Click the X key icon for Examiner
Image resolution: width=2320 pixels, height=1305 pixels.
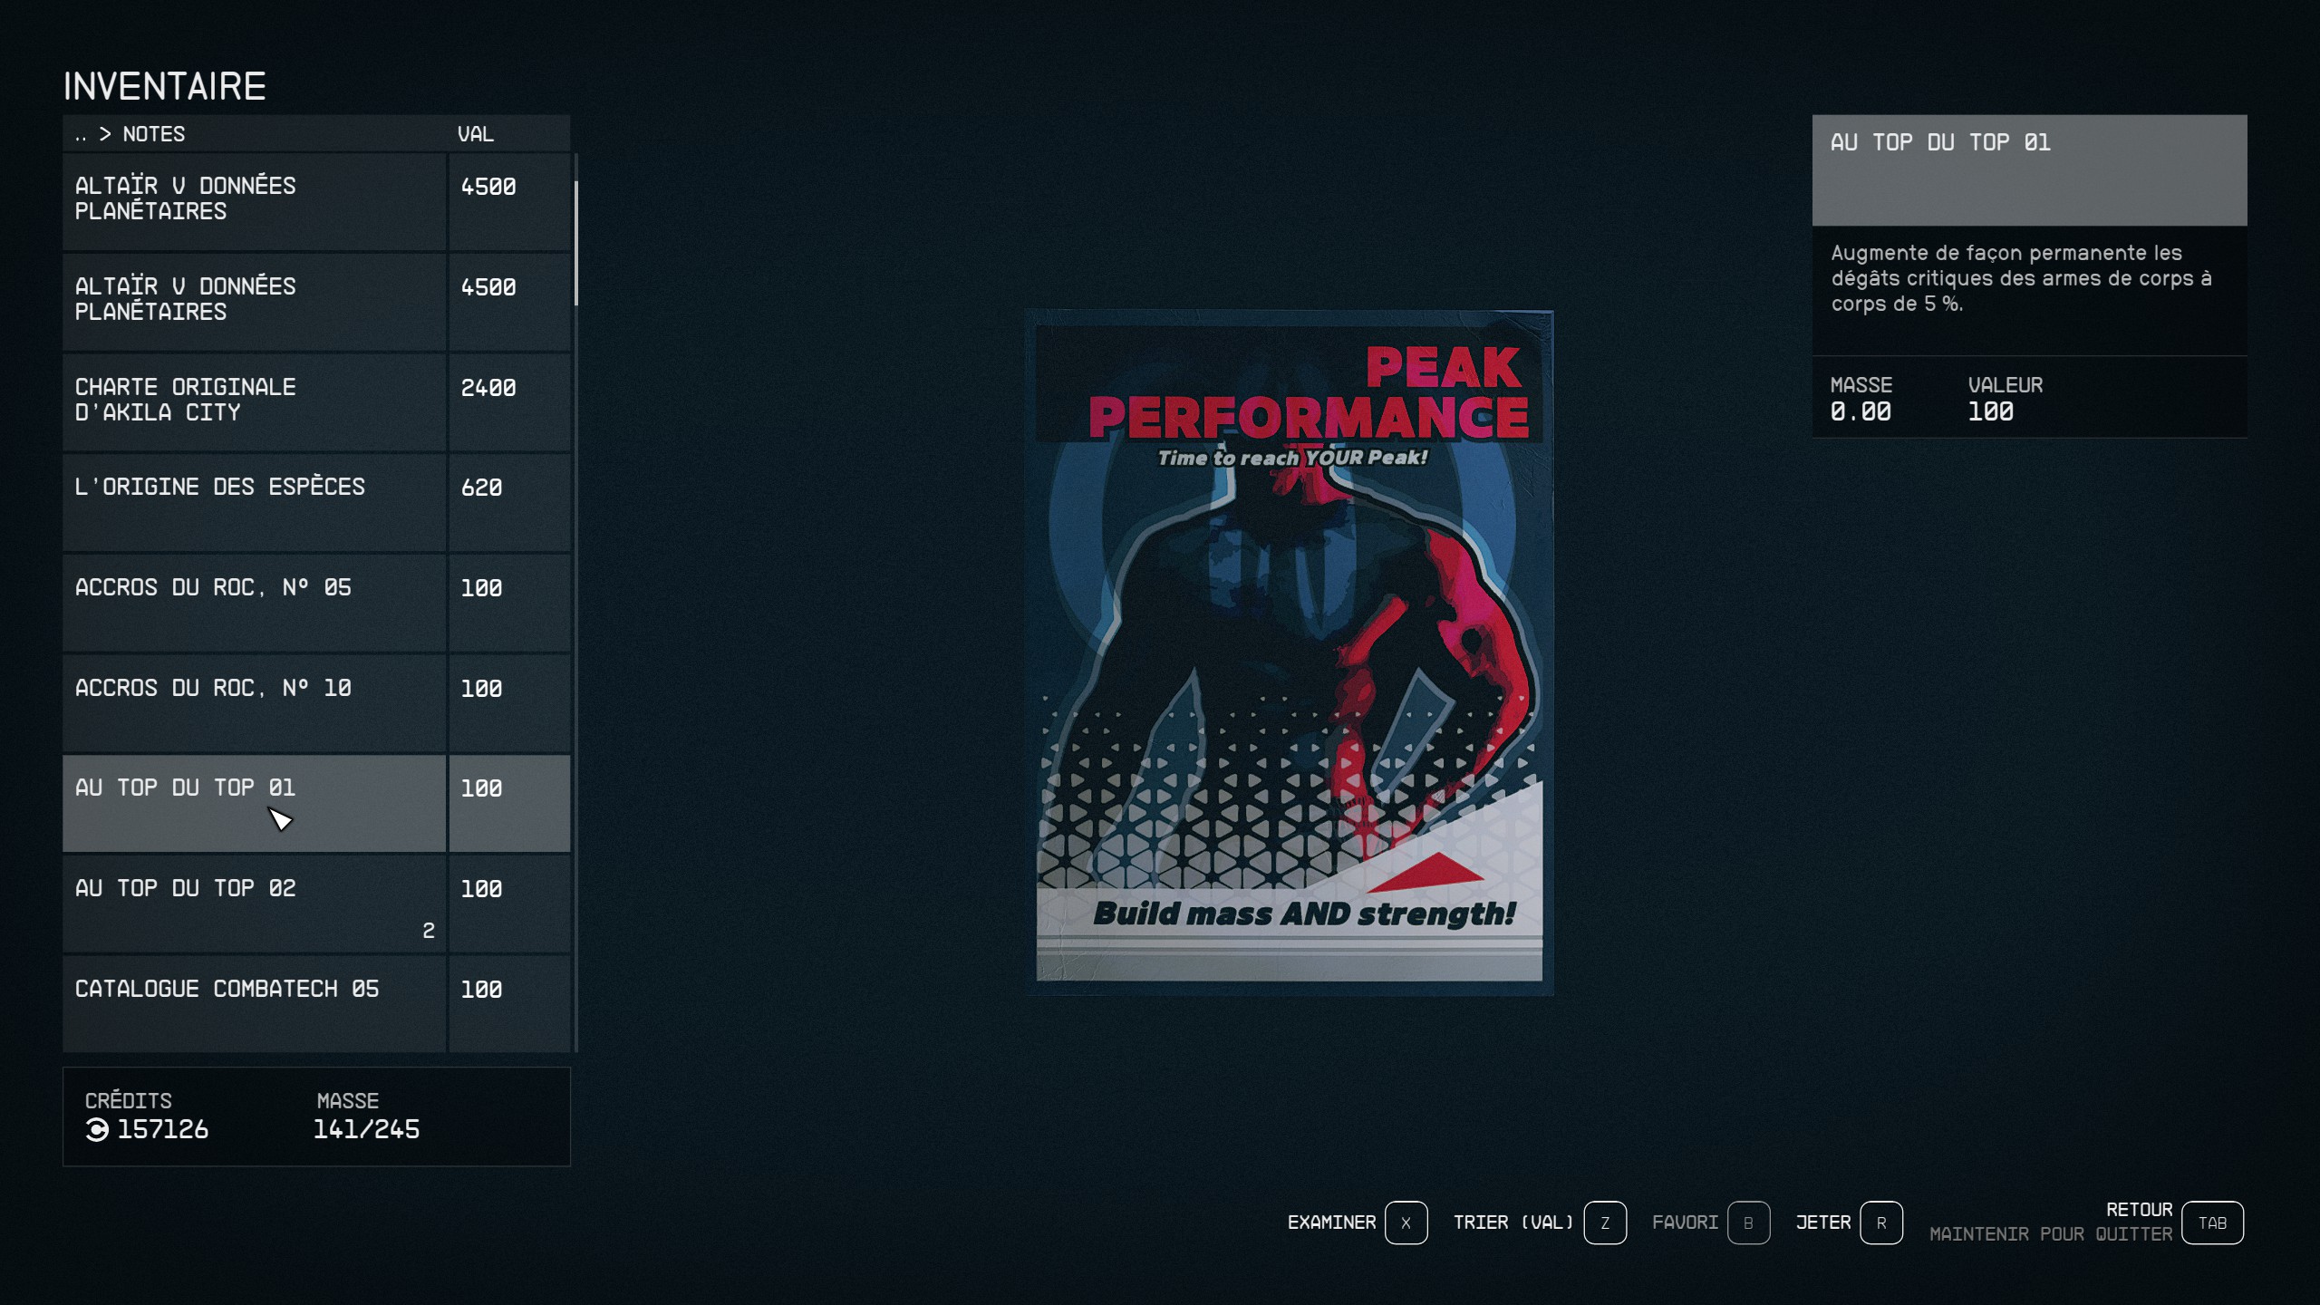click(x=1406, y=1223)
